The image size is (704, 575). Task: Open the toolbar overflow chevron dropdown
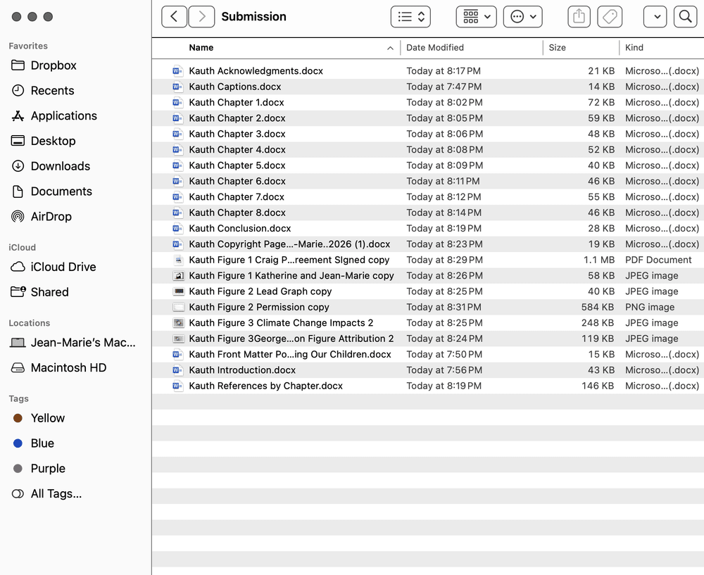655,17
